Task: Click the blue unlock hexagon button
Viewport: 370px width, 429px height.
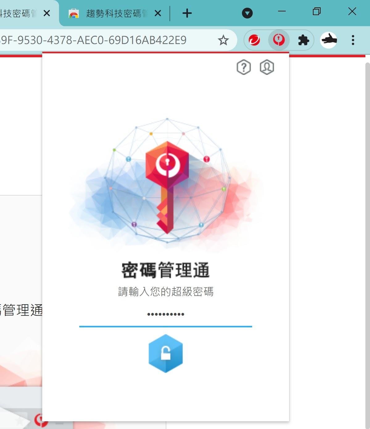Action: (x=166, y=354)
